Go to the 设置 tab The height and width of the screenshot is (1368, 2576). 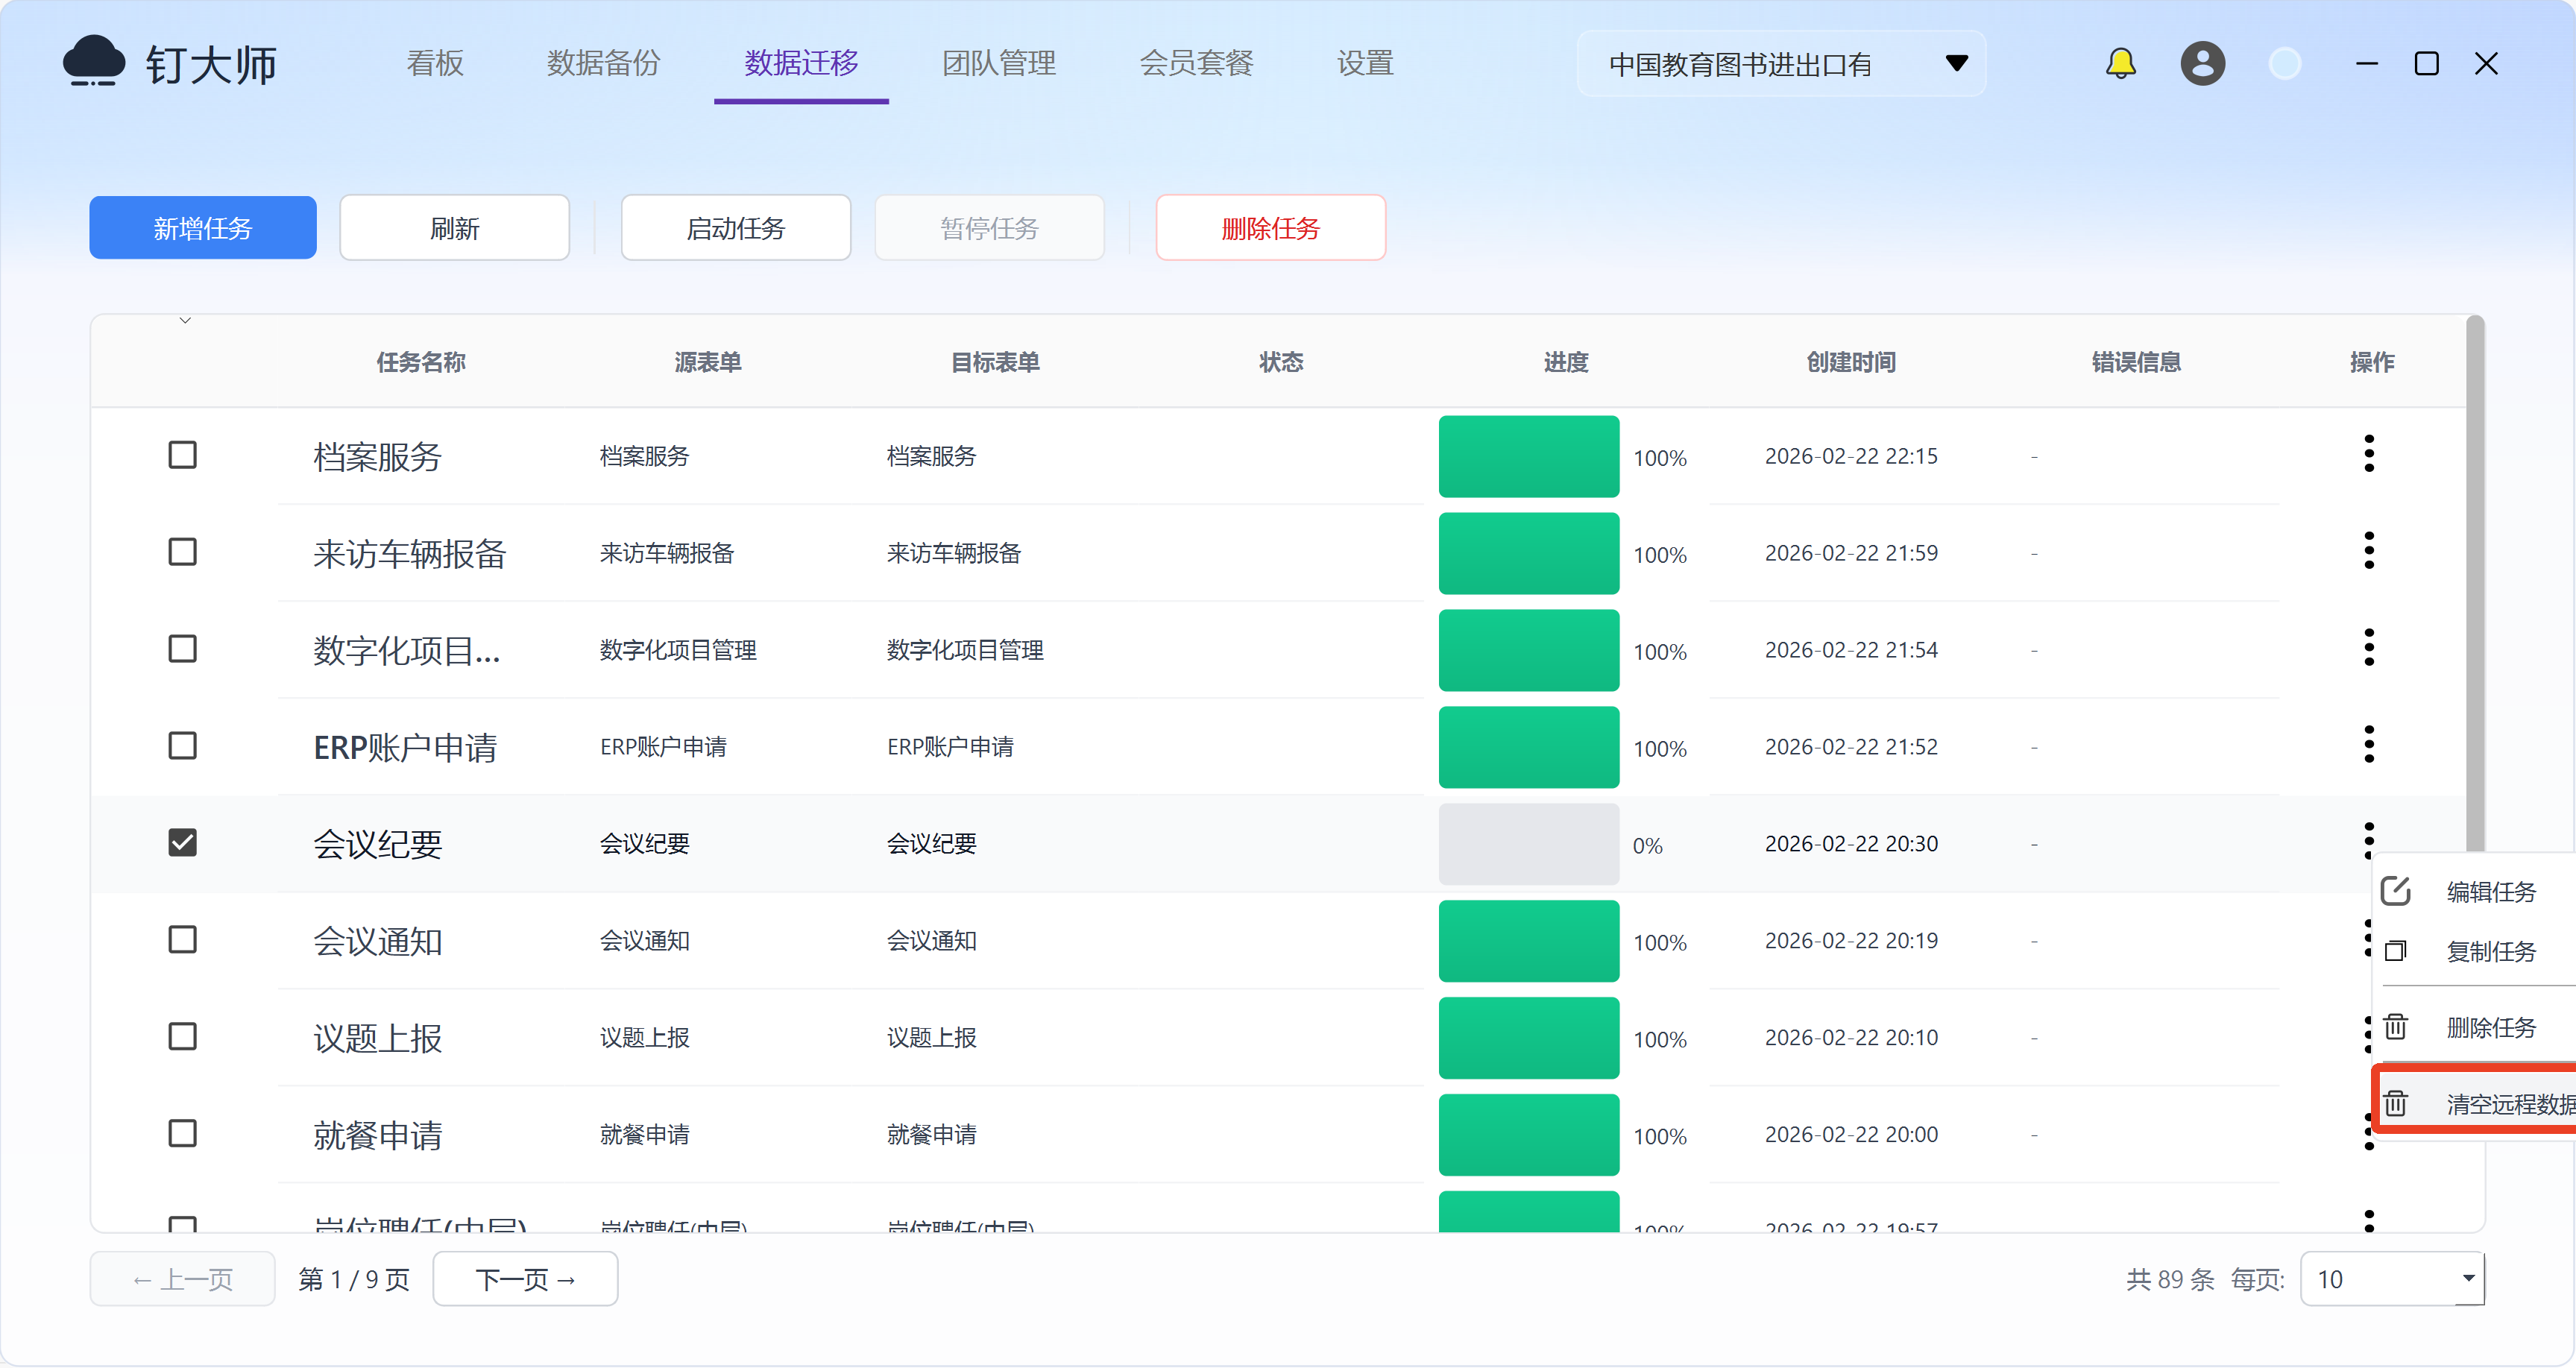1365,63
